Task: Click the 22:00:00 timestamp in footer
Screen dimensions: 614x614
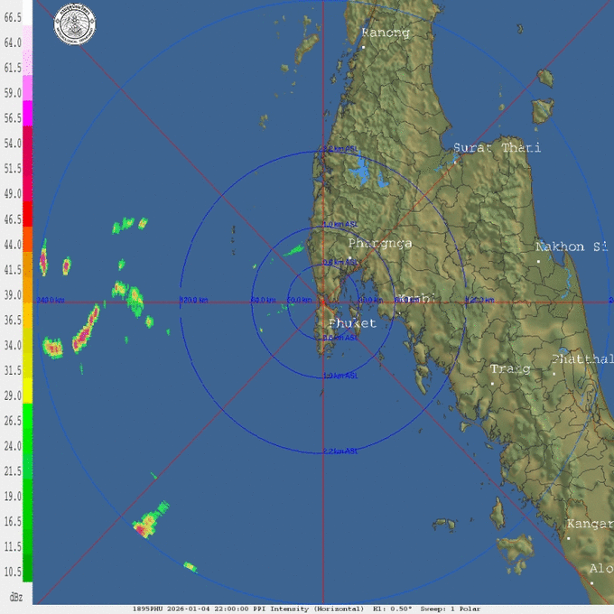Action: point(231,609)
